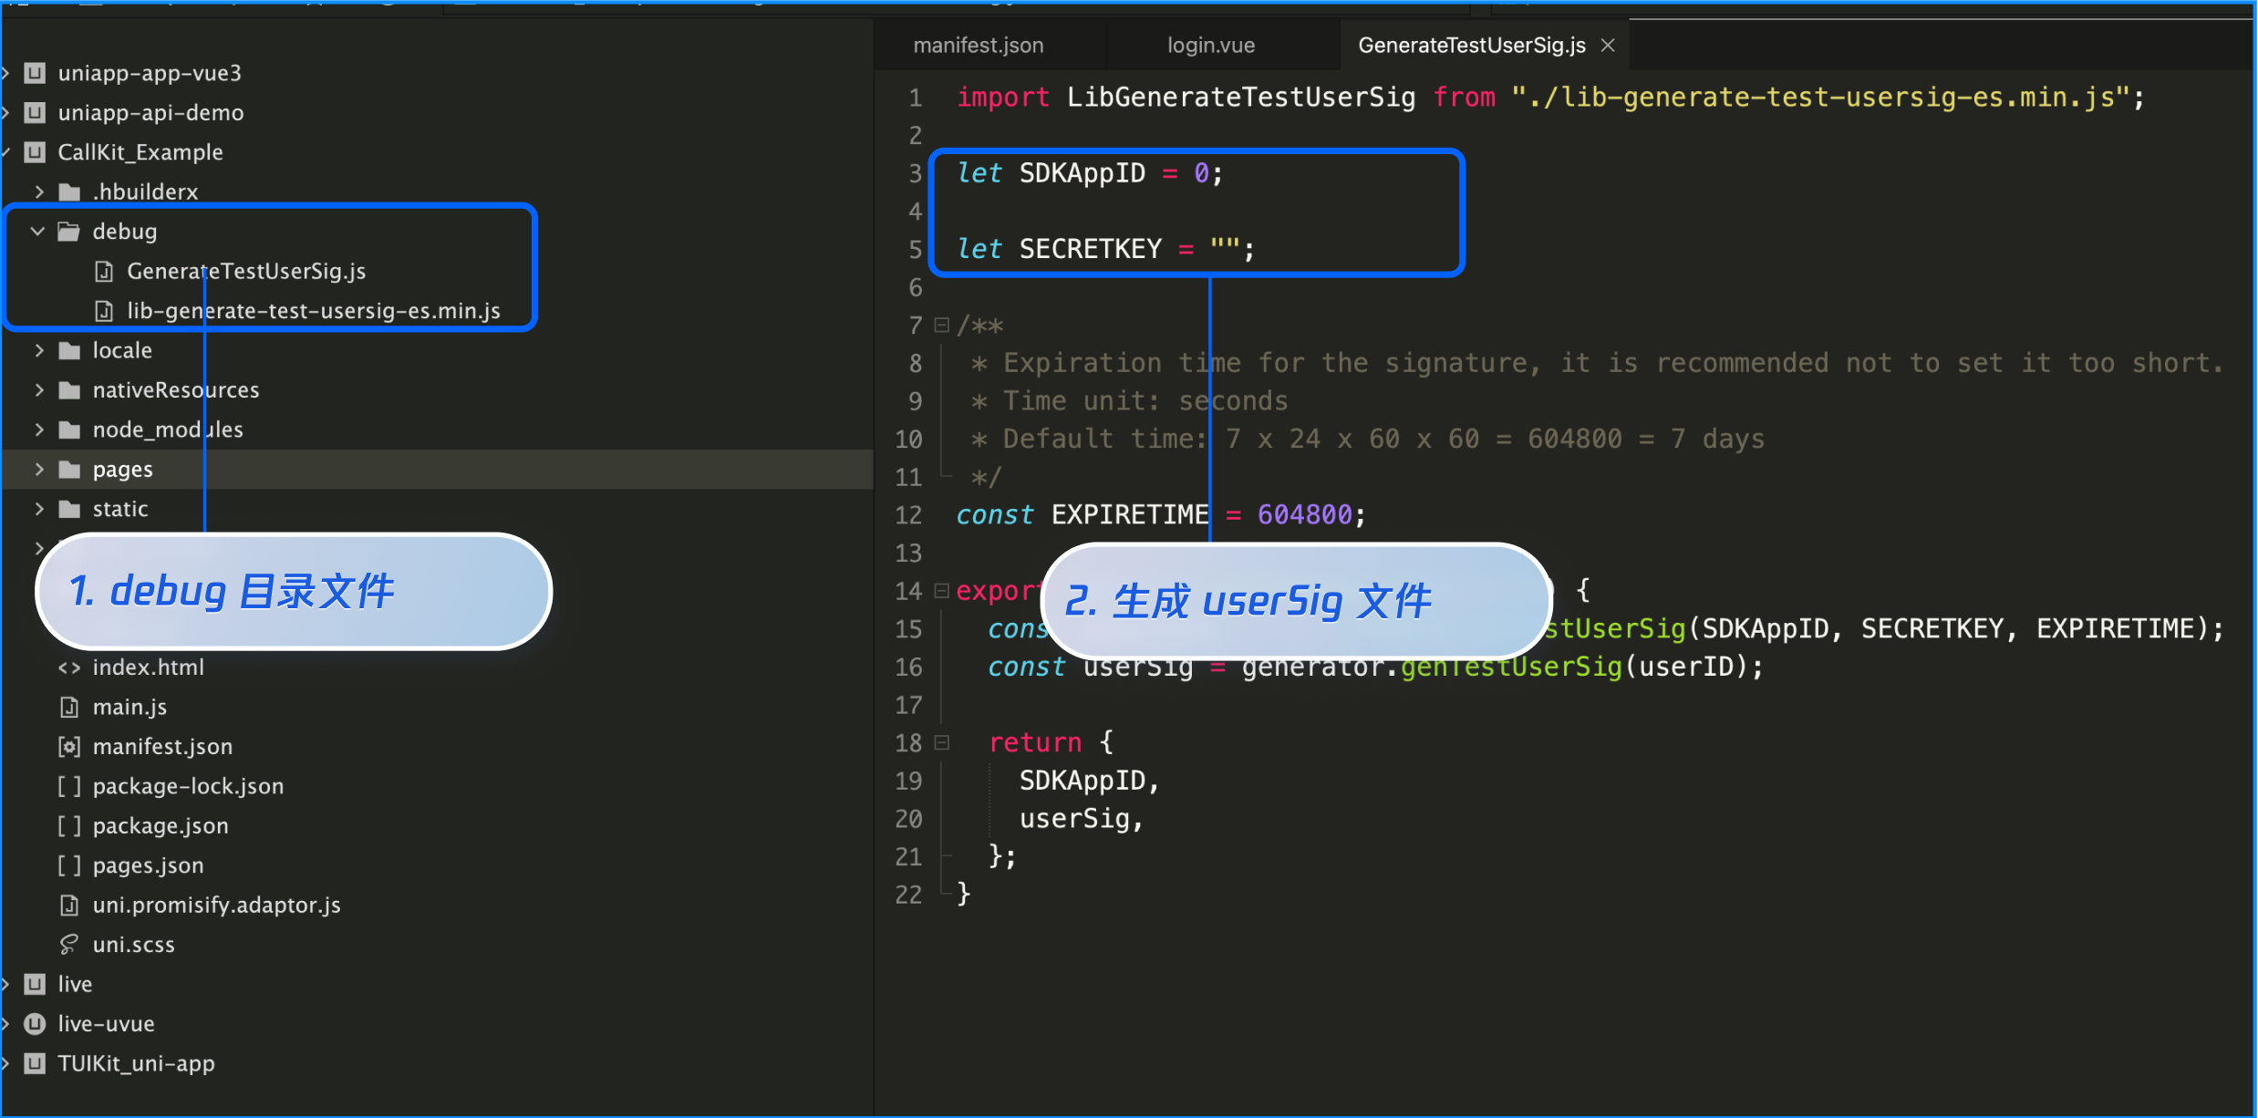Screen dimensions: 2258x1118
Task: Click the manifest.json file icon in tree
Action: [69, 747]
